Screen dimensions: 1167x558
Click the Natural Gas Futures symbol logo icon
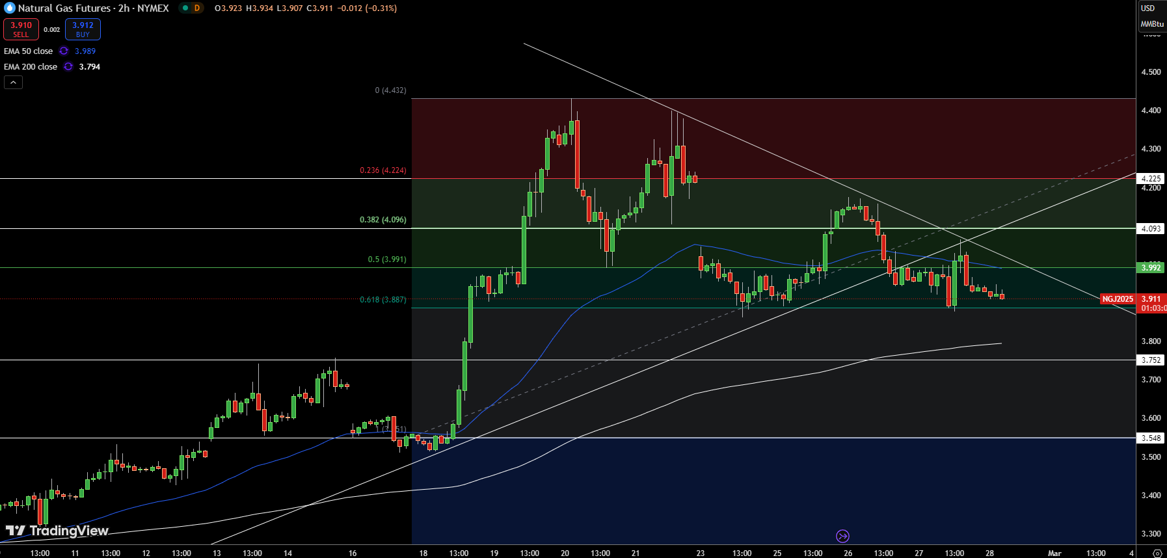tap(10, 8)
